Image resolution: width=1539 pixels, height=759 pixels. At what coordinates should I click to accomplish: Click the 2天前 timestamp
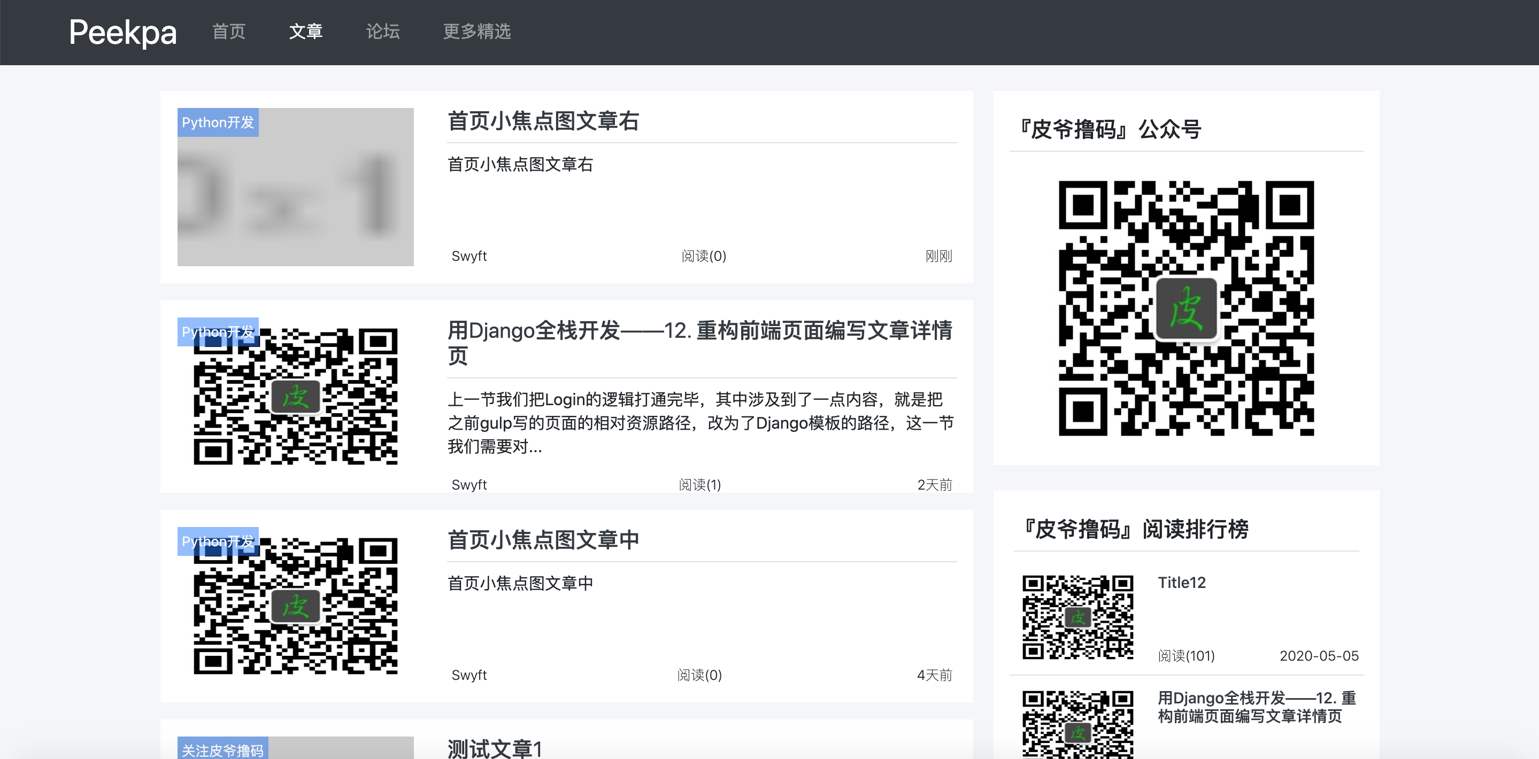pos(934,485)
